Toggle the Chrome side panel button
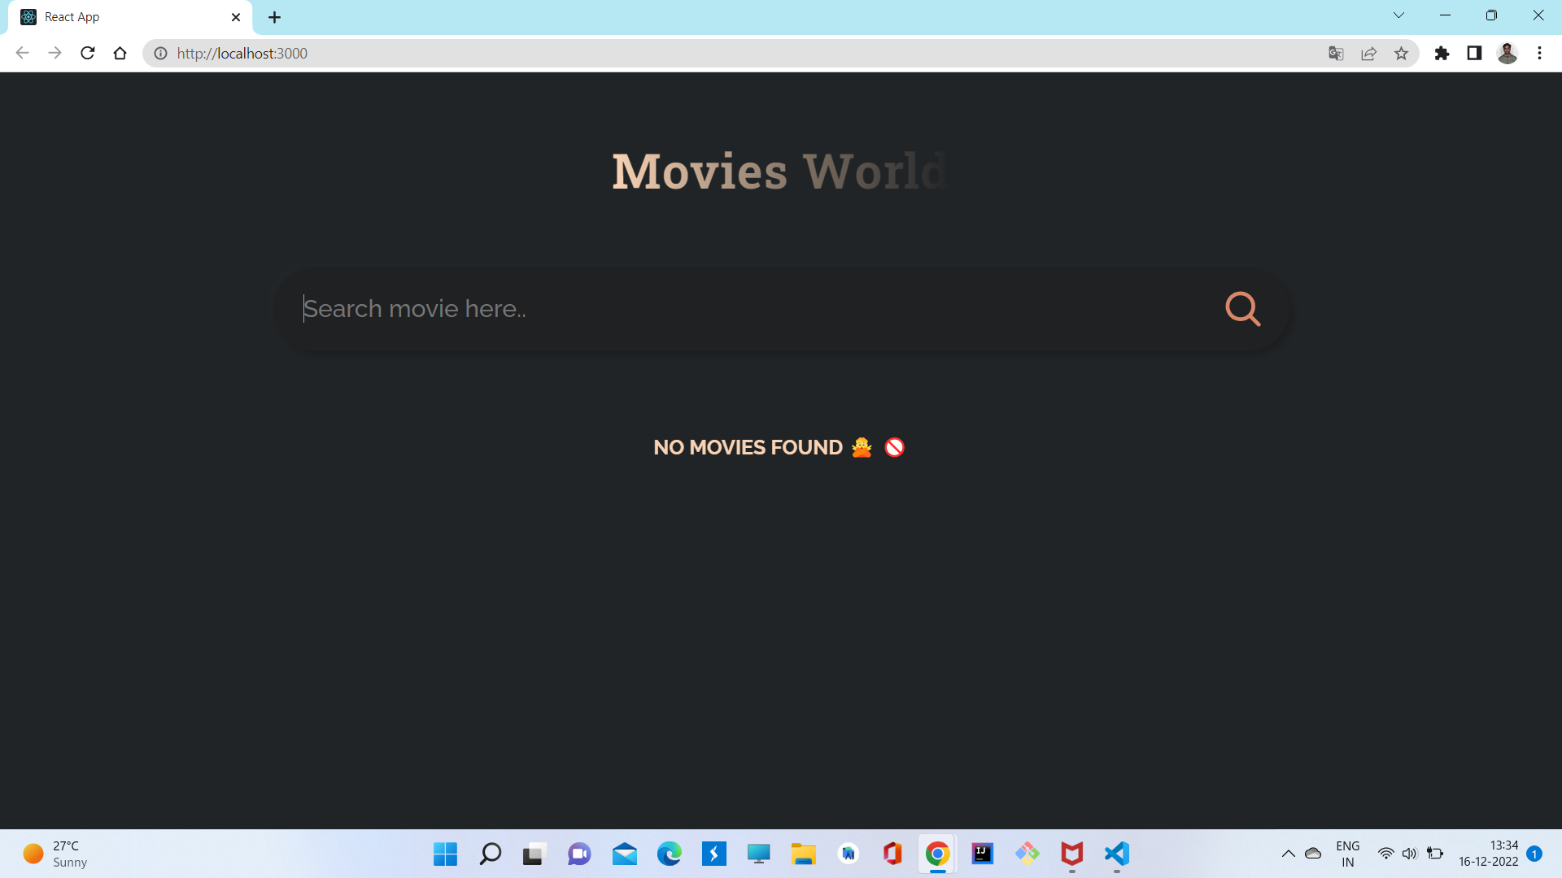This screenshot has height=878, width=1562. point(1474,54)
